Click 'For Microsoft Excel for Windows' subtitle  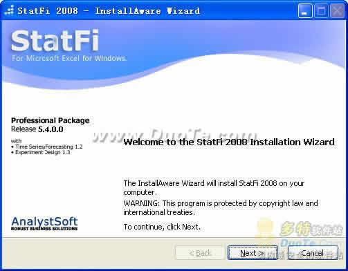[x=68, y=58]
